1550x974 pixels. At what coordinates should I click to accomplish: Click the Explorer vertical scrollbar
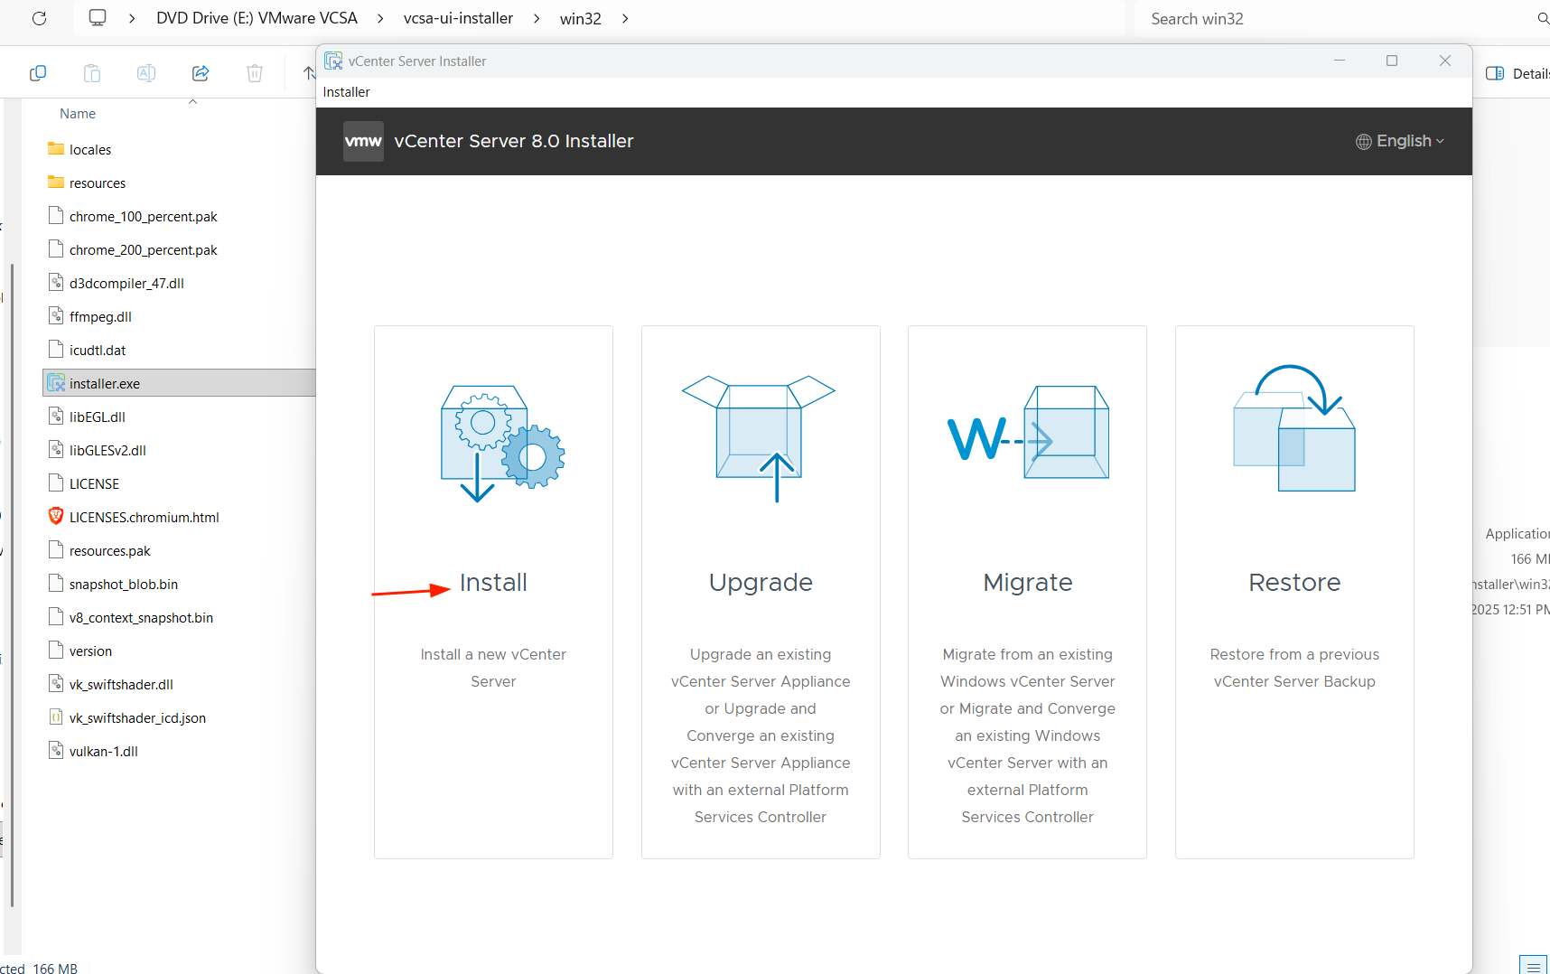click(12, 585)
